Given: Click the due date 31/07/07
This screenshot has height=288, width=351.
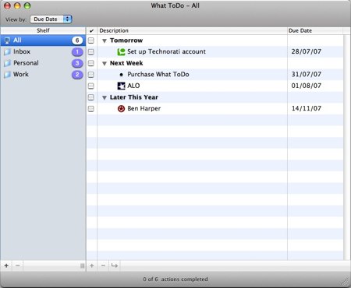Looking at the screenshot, I should coord(307,75).
